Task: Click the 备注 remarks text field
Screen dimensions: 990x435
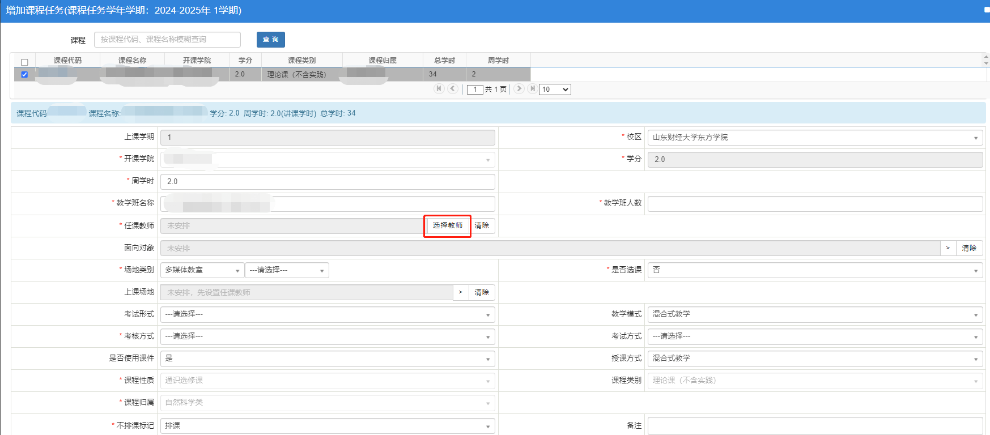Action: 814,425
